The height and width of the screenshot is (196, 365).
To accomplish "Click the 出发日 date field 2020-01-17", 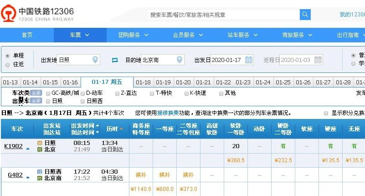I will (x=232, y=60).
